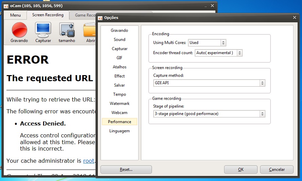This screenshot has width=302, height=181.
Task: Follow the root link on error page
Action: point(89,161)
